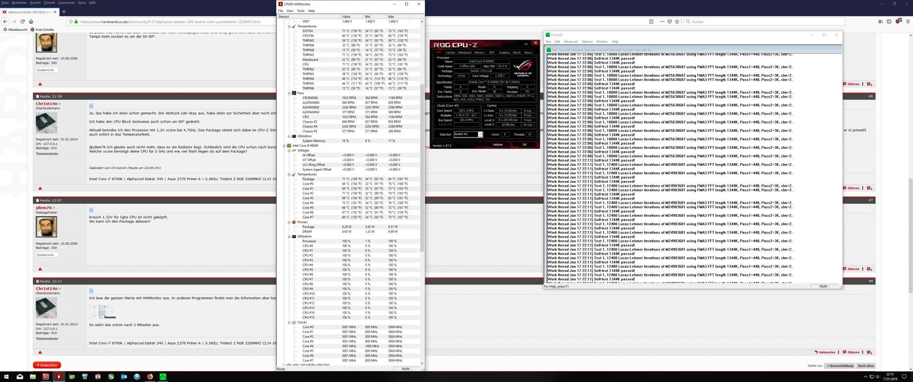
Task: Open Prime95 Advanced menu
Action: click(570, 41)
